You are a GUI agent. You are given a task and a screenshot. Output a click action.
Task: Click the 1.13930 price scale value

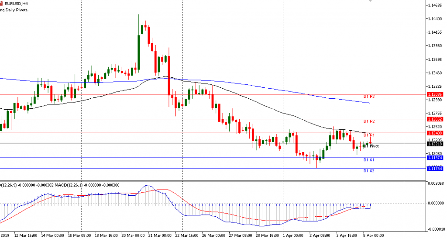[435, 45]
